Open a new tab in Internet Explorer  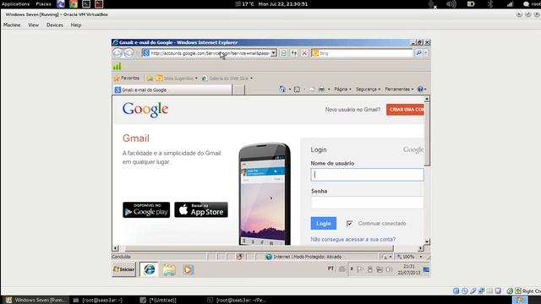(x=238, y=90)
